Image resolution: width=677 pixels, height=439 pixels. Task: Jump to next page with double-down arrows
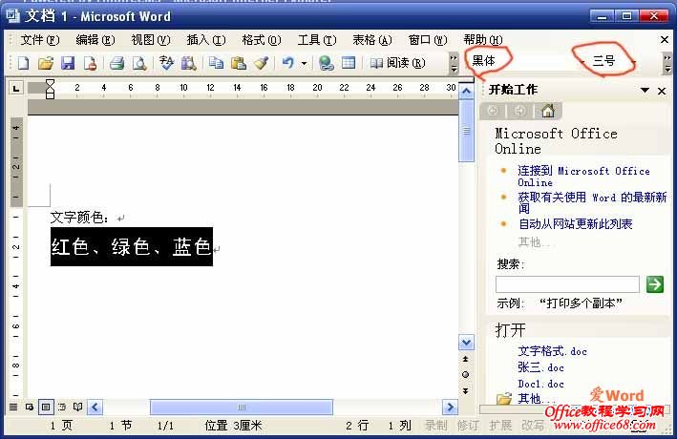tap(465, 390)
